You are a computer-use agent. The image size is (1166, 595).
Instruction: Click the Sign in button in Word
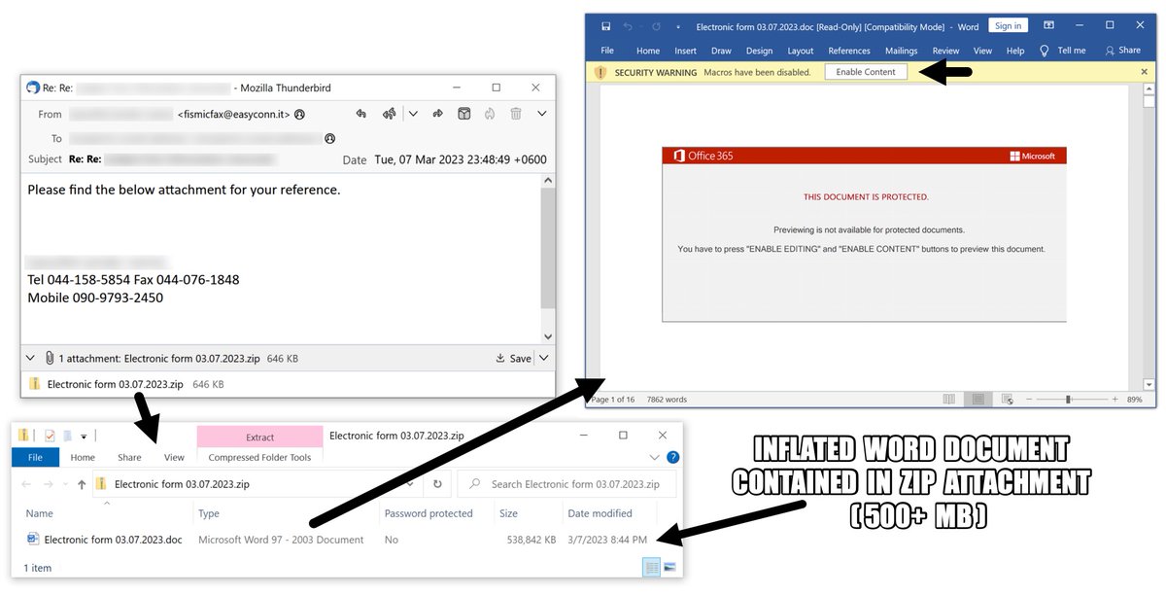[x=1009, y=26]
